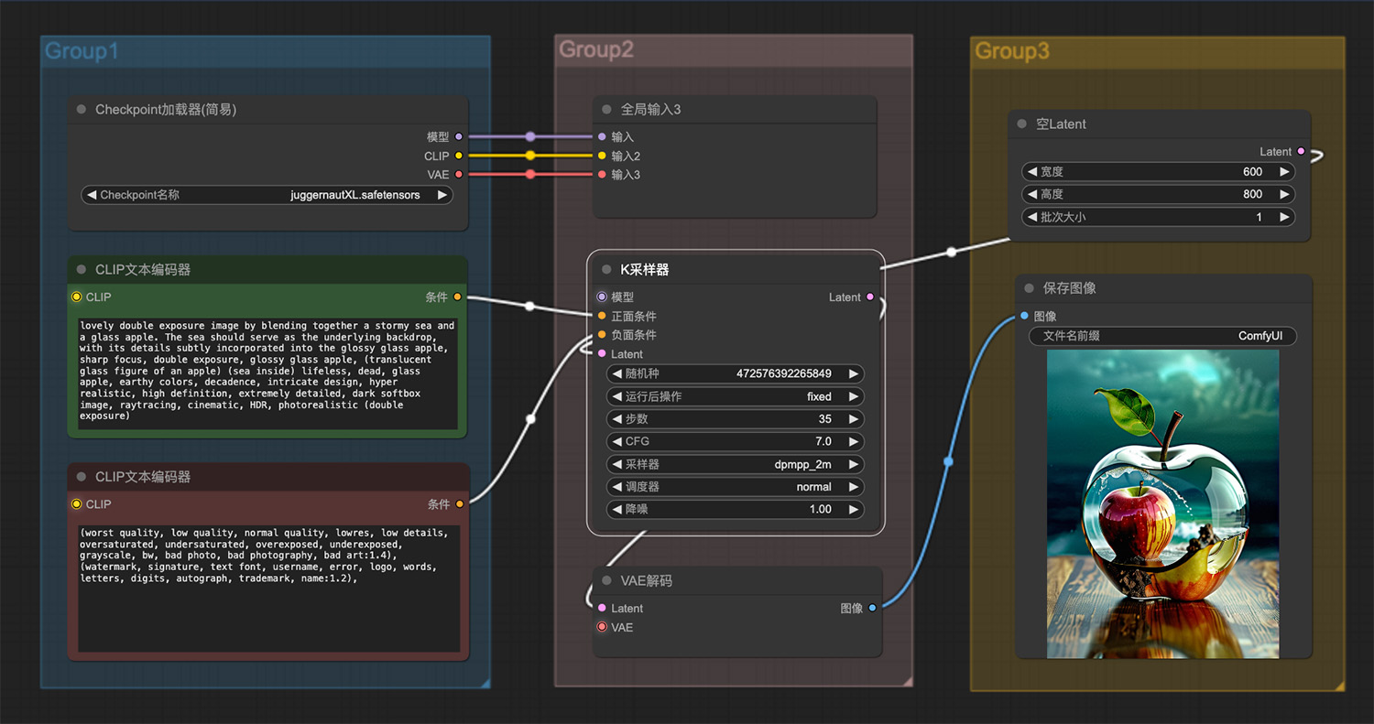Click the 输入 socket on 全局输入3

602,136
